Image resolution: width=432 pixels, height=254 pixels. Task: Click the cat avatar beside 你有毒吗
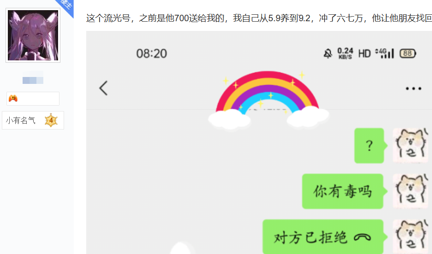click(x=411, y=191)
